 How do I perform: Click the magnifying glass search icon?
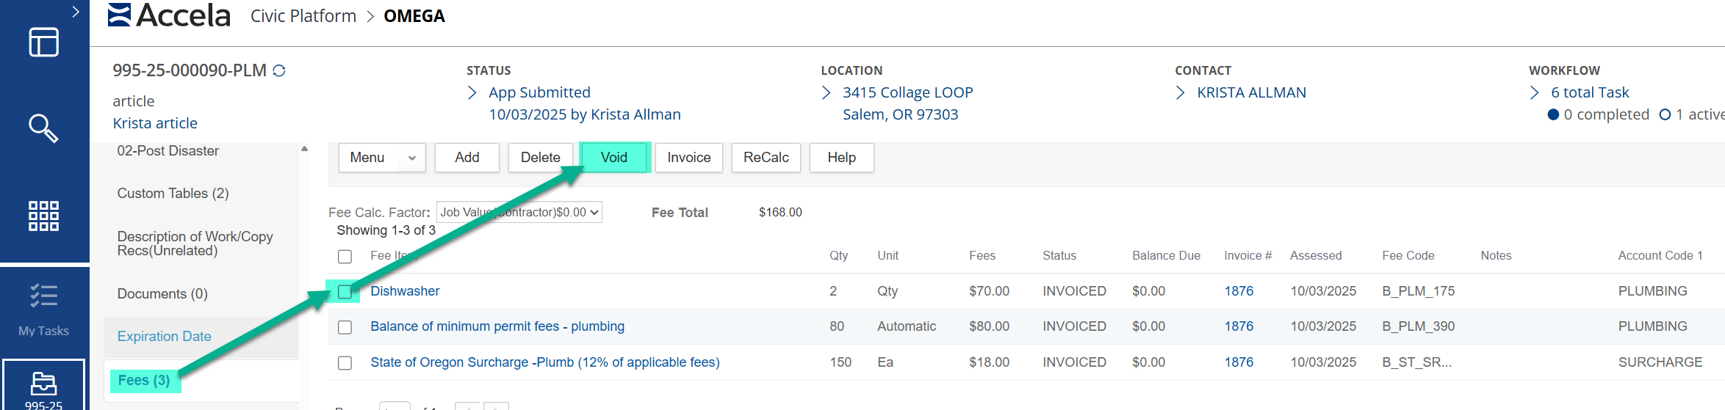click(x=43, y=128)
